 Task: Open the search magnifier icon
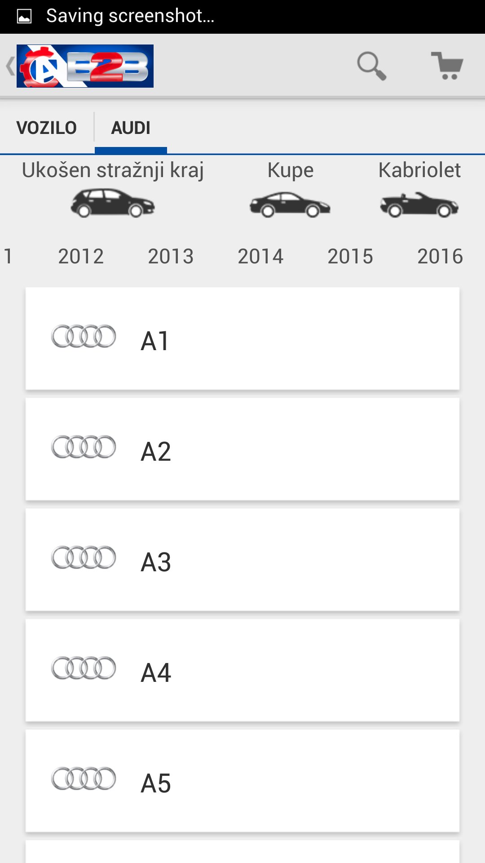371,66
